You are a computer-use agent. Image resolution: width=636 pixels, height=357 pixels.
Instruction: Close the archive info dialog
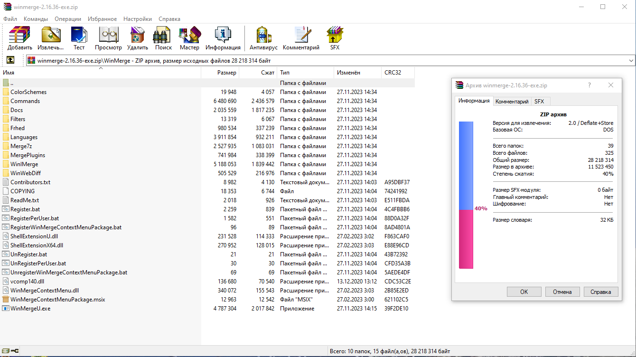(611, 85)
